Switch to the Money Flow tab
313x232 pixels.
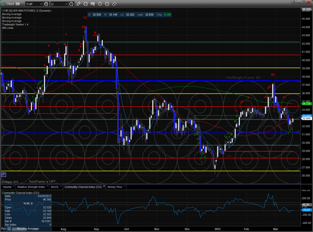point(115,187)
